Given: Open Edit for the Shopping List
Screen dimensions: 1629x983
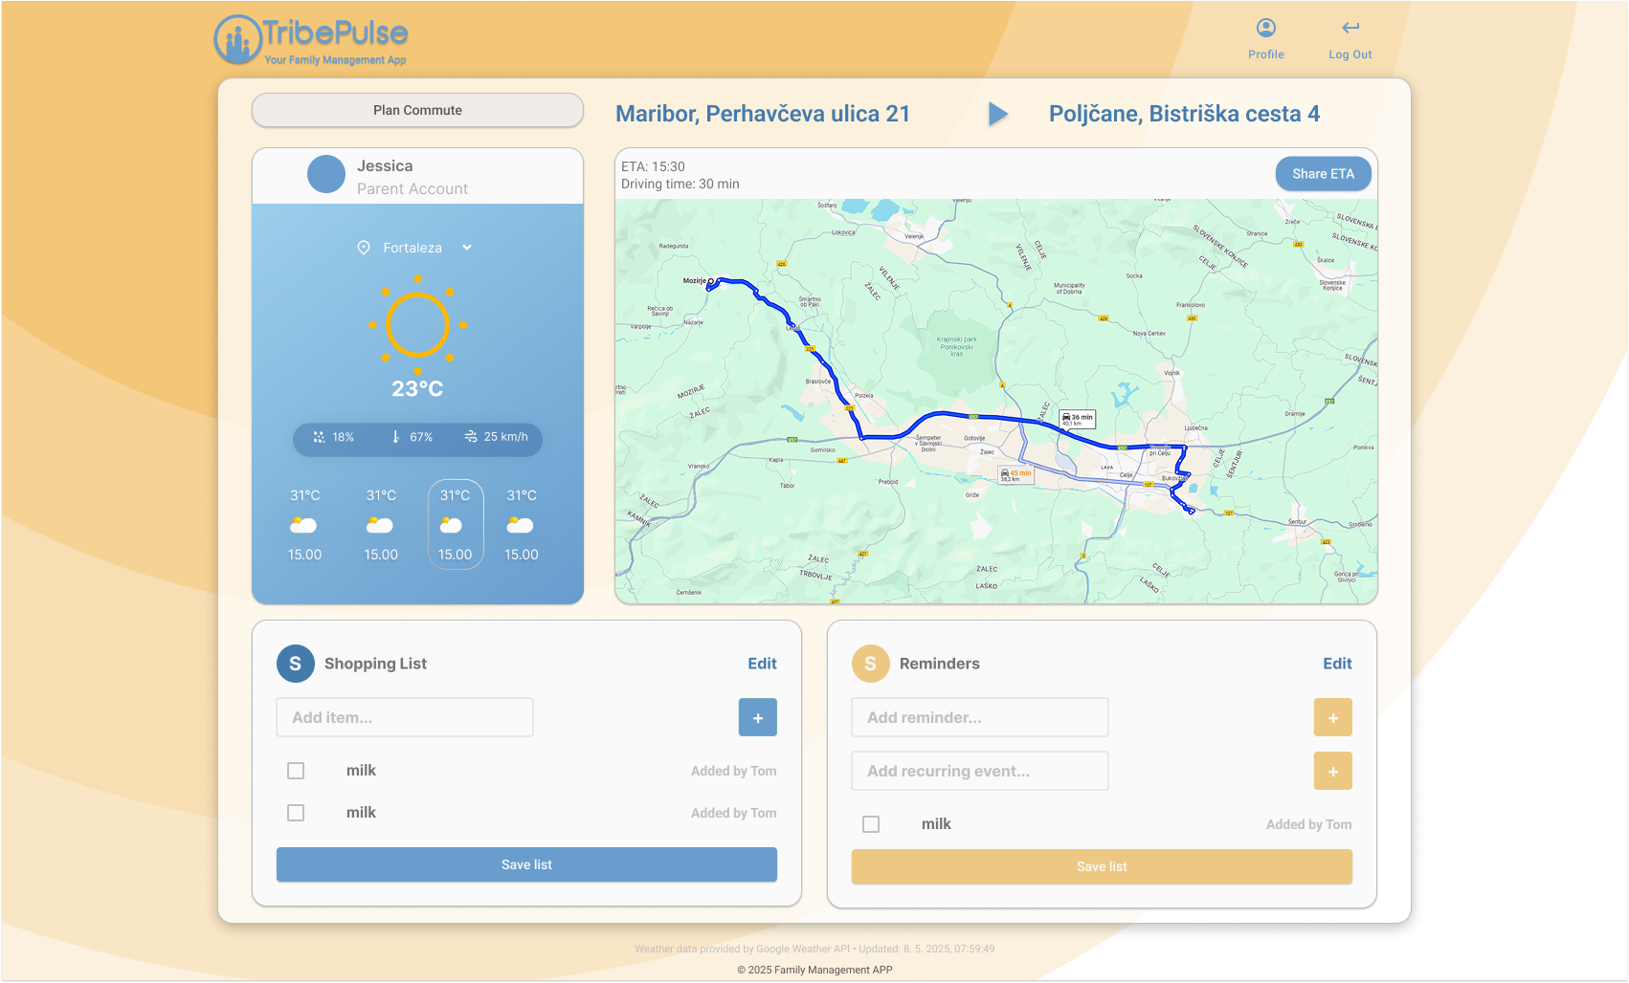Looking at the screenshot, I should coord(762,663).
